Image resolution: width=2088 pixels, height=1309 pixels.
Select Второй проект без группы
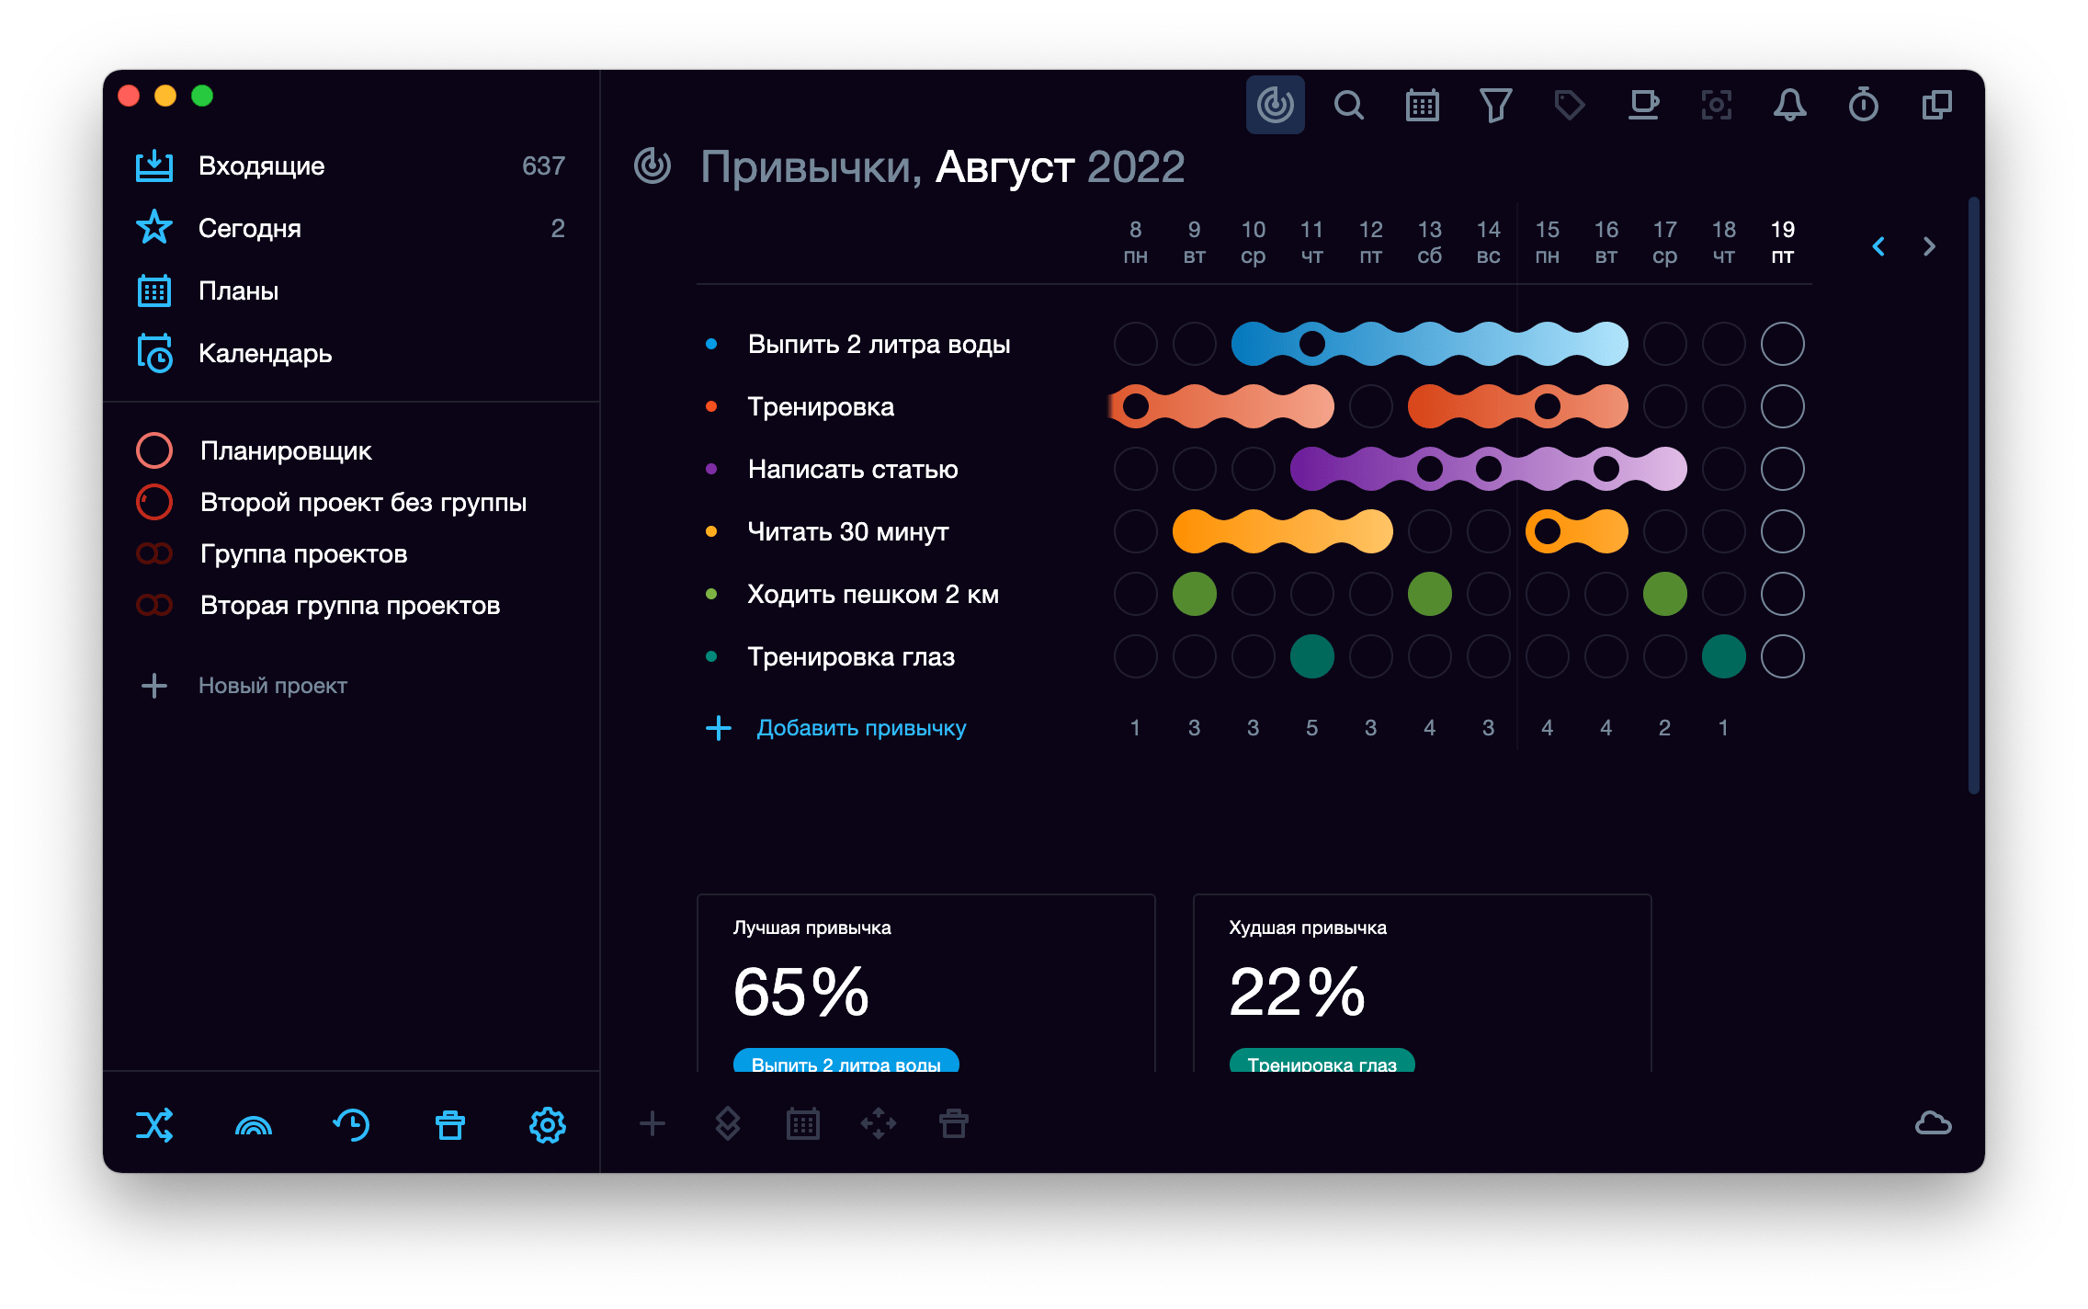point(351,502)
